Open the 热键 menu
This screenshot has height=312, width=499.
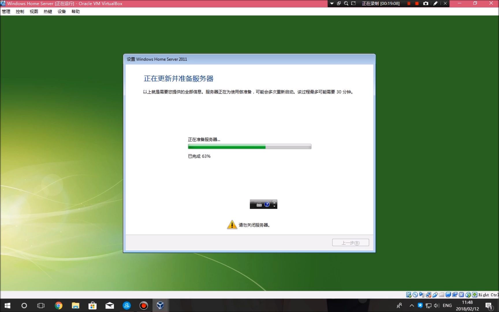point(48,12)
